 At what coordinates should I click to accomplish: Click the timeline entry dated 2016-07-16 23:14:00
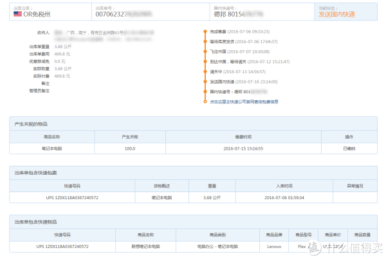(x=243, y=82)
